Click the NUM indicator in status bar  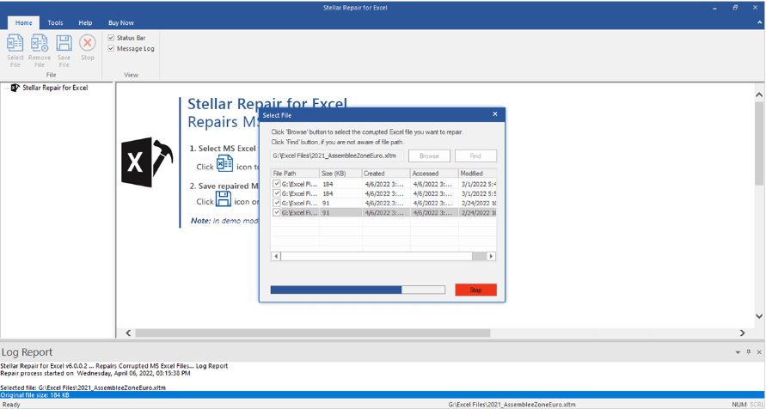(738, 405)
